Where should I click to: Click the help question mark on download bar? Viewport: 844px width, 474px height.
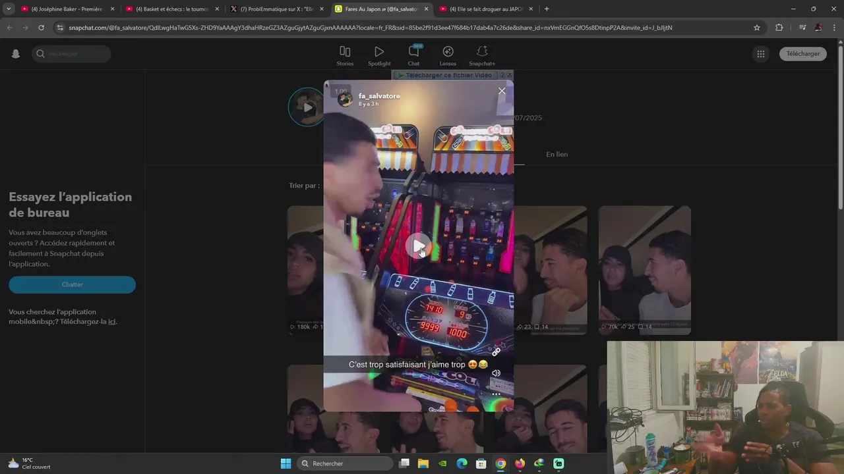pyautogui.click(x=502, y=75)
